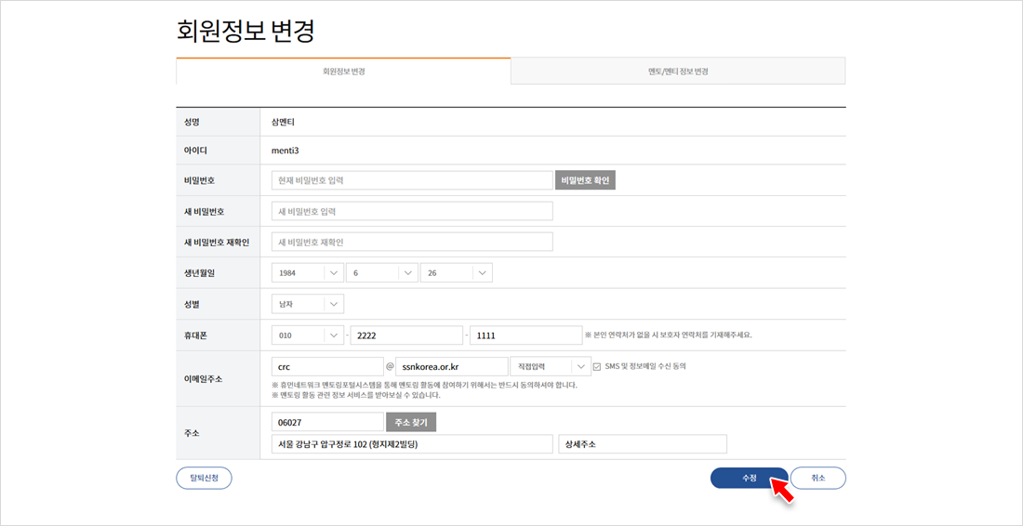Click the phone field containing 1111
The width and height of the screenshot is (1023, 526).
(x=525, y=335)
